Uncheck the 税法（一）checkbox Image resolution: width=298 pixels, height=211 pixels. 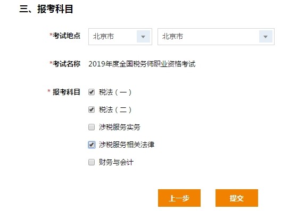coord(92,92)
